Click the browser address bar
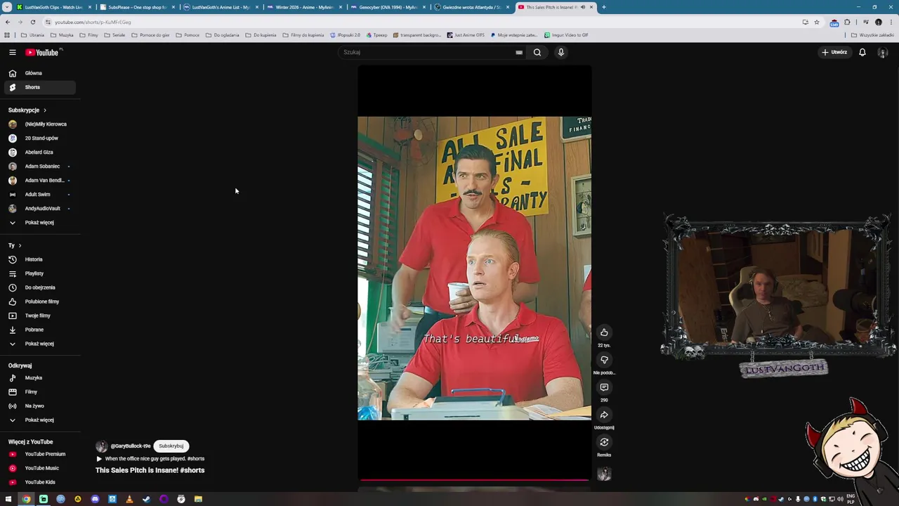899x506 pixels. pos(421,22)
